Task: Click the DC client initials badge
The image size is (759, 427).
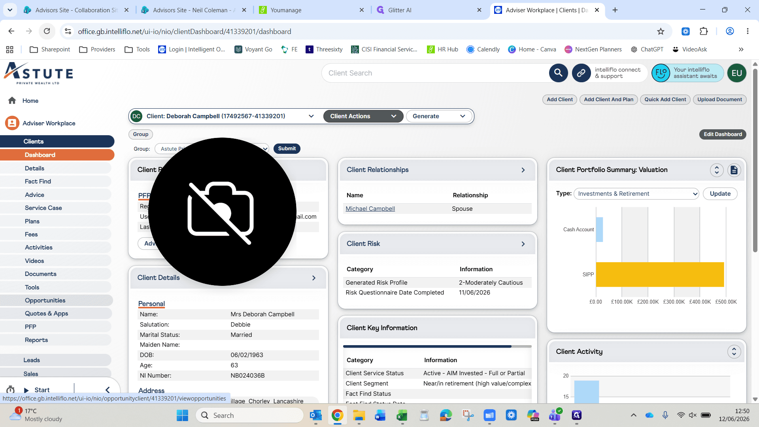Action: tap(136, 116)
